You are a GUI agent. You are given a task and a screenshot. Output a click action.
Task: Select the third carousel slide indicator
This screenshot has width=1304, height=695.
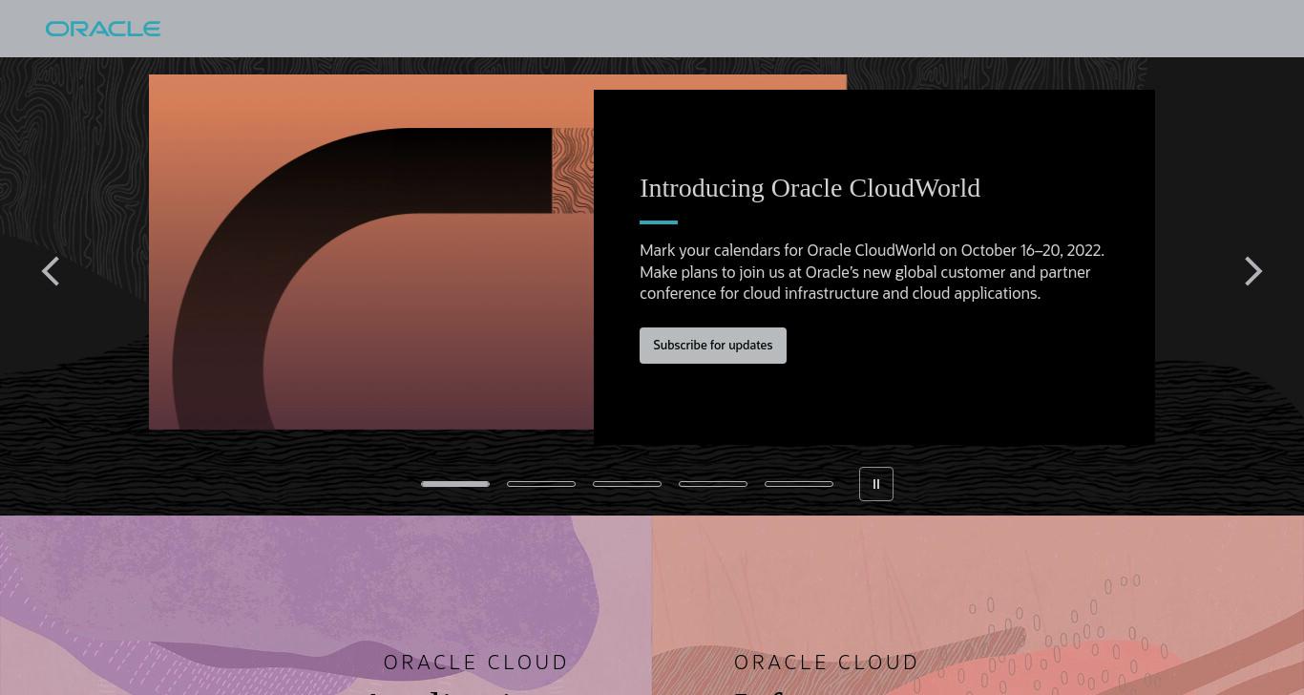coord(627,484)
